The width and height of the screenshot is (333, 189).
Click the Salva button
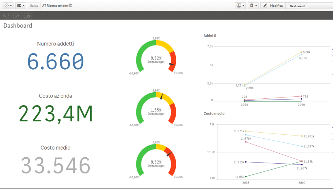34,6
